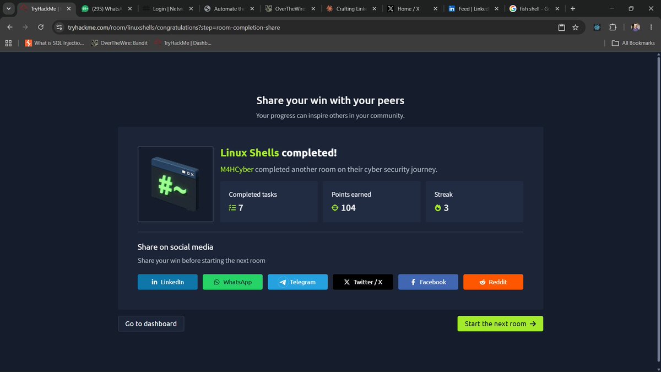This screenshot has height=372, width=661.
Task: Open the Chrome profile avatar
Action: point(635,27)
